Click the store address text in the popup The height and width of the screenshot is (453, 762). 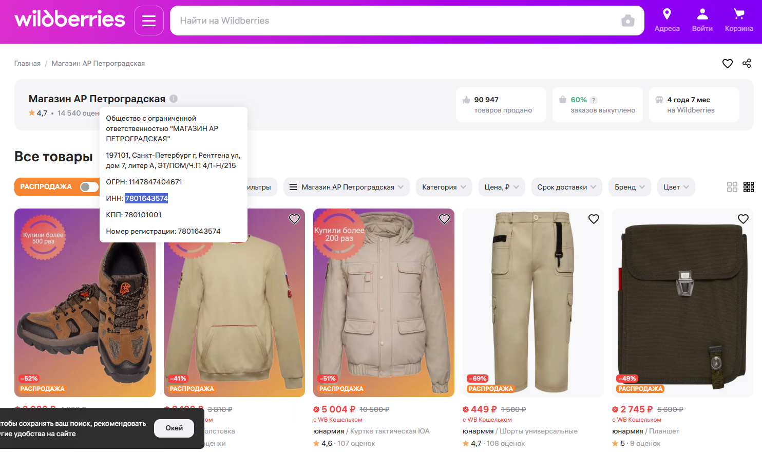coord(173,160)
